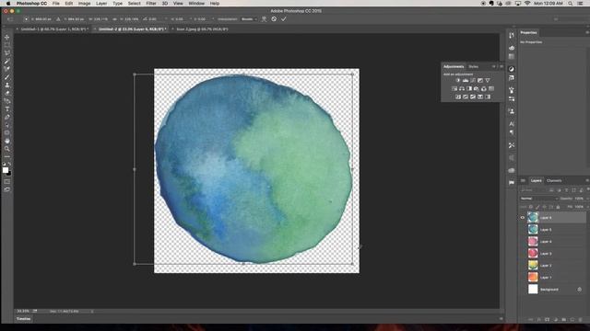Viewport: 590px width, 331px height.
Task: Add a Curves adjustment
Action: 473,80
